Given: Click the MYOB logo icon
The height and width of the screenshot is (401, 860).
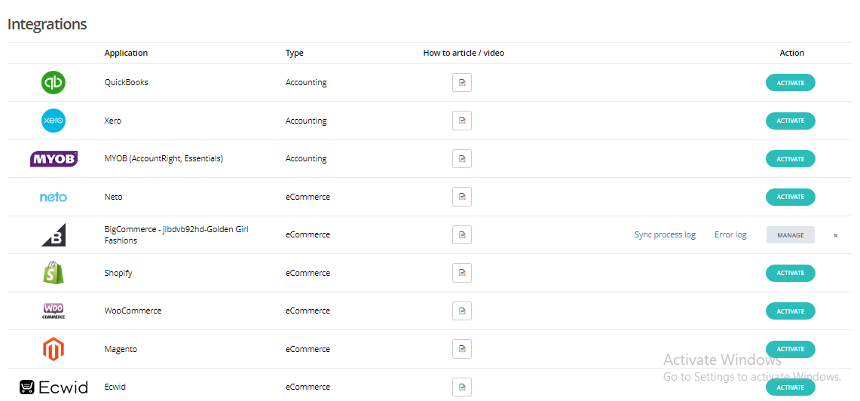Looking at the screenshot, I should click(54, 159).
